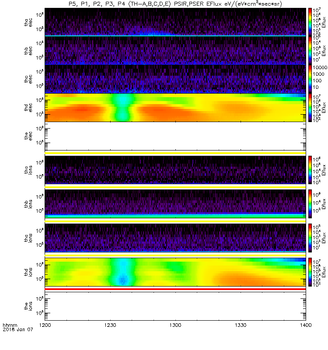Pick the thb elec Eflux color bar
The image size is (328, 350).
pyautogui.click(x=310, y=51)
